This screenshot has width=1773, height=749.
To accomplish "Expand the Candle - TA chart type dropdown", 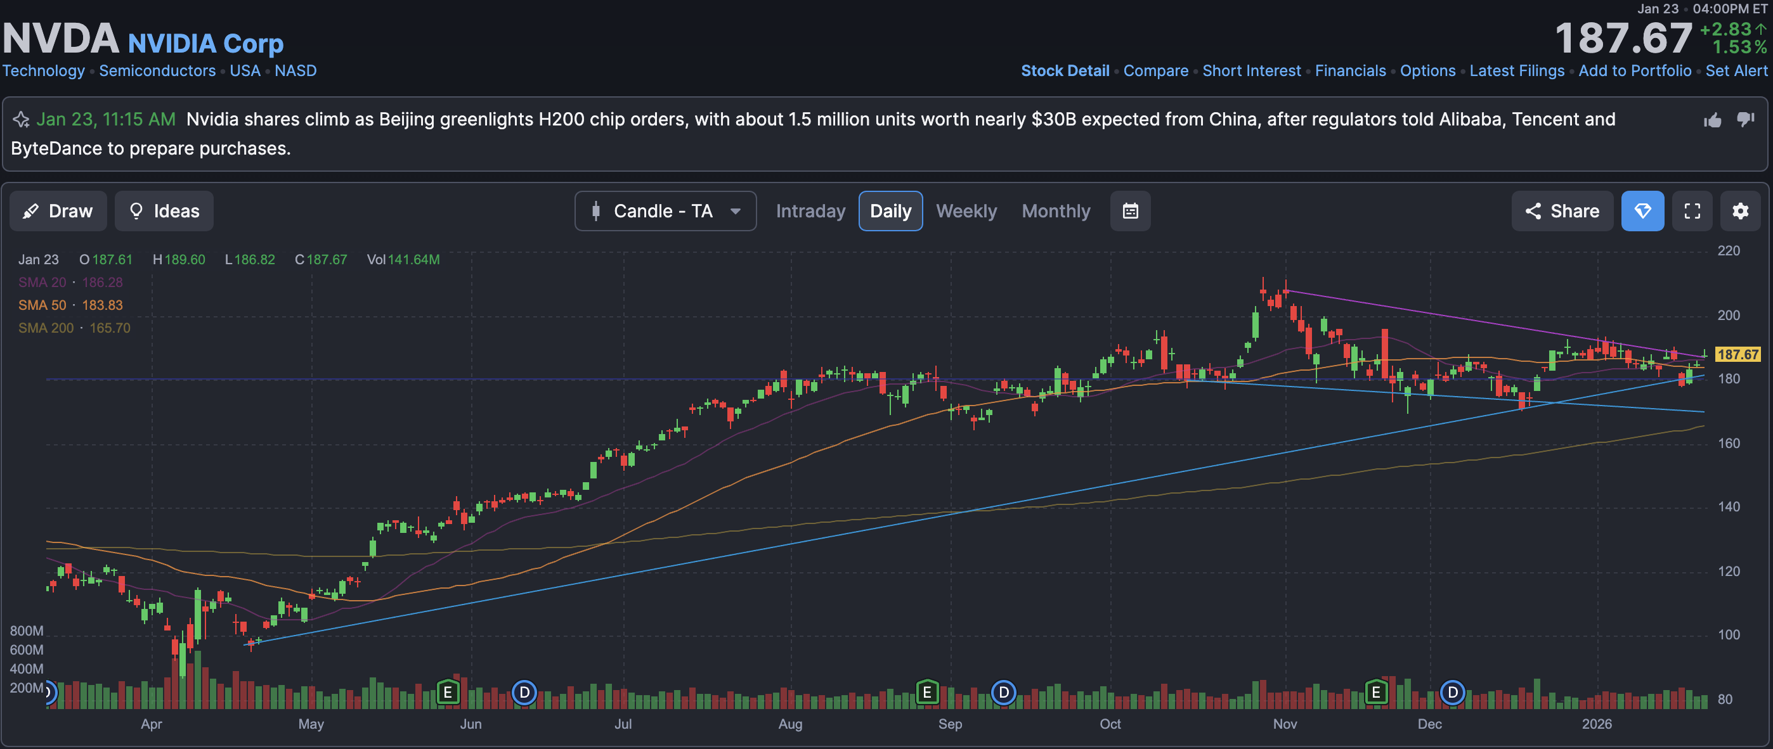I will [665, 211].
